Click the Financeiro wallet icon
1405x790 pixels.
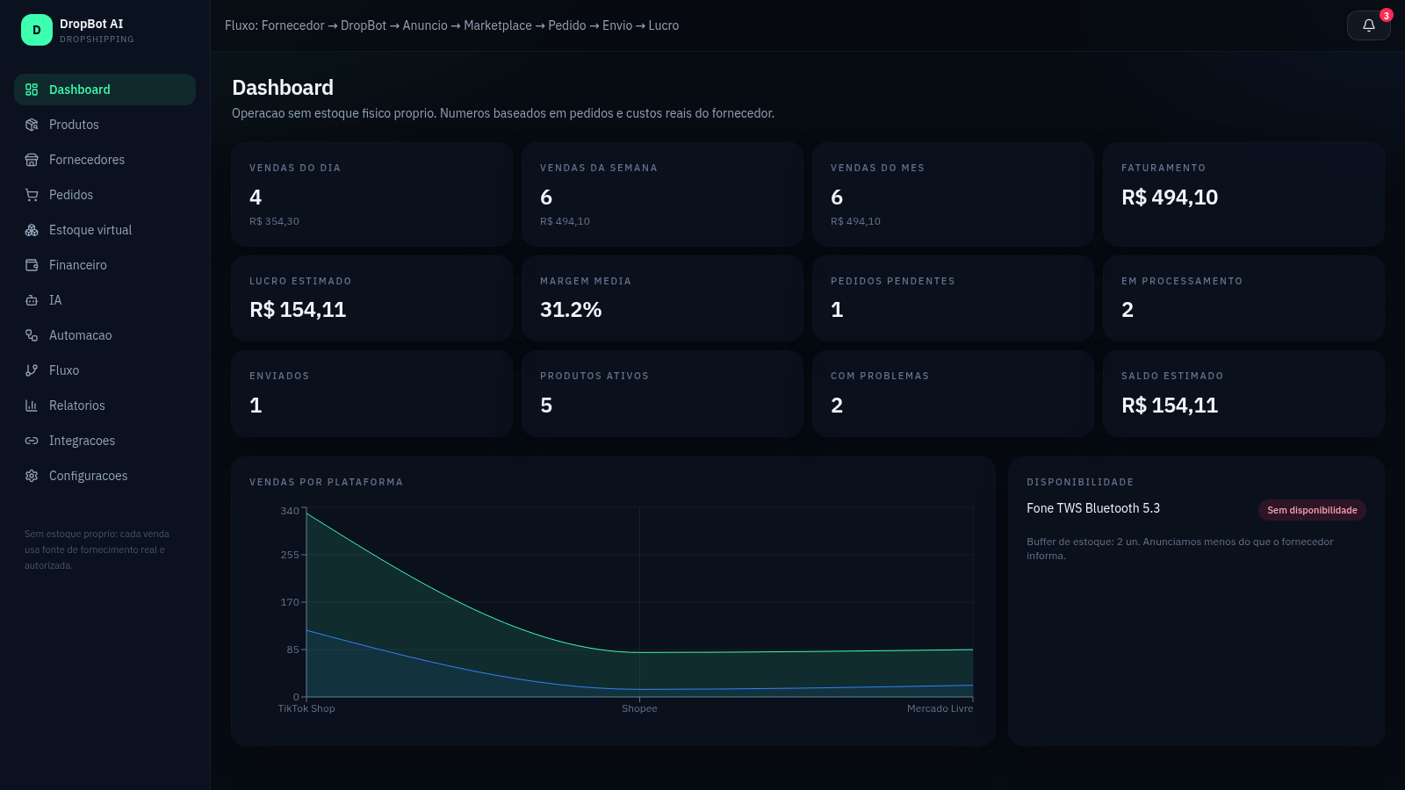point(32,265)
